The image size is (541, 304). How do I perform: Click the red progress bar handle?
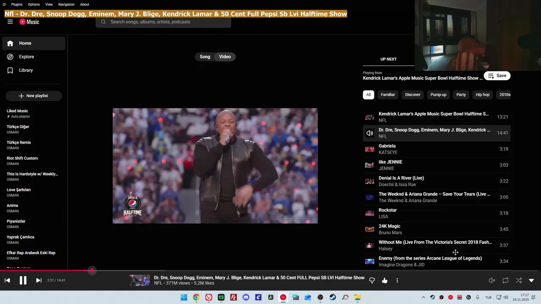point(92,271)
